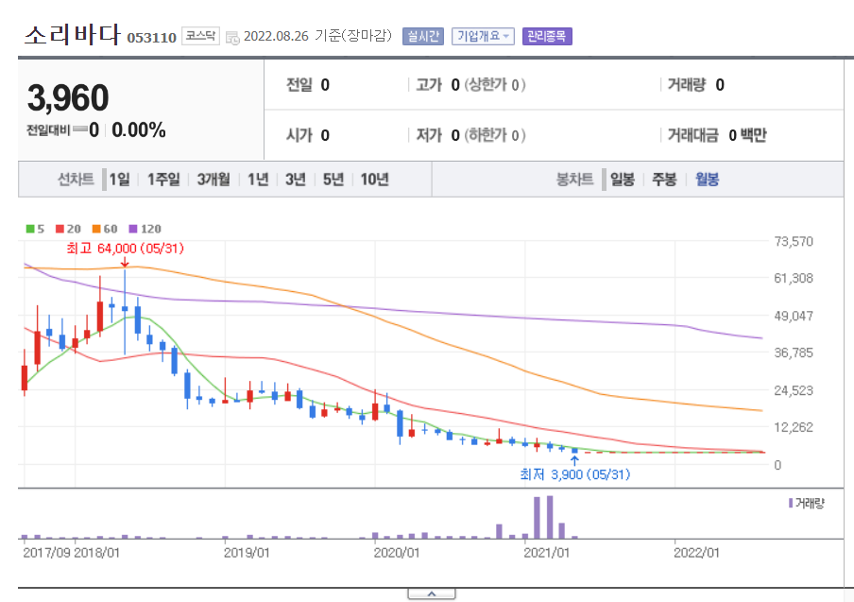This screenshot has width=854, height=602.
Task: Click the stock code 053110
Action: [x=151, y=38]
